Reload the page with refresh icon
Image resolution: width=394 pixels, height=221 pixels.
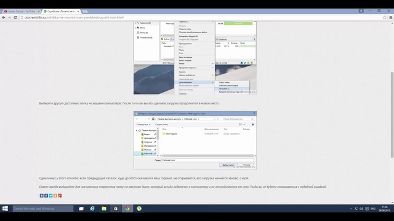tap(15, 18)
